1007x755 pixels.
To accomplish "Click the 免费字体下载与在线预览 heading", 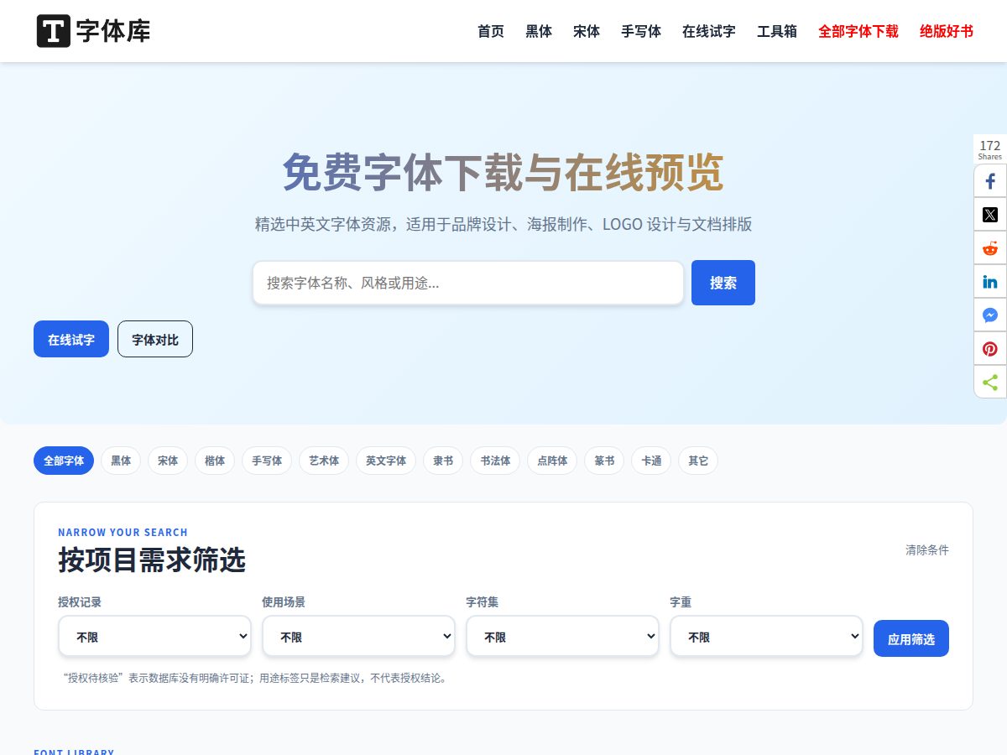I will pos(503,172).
